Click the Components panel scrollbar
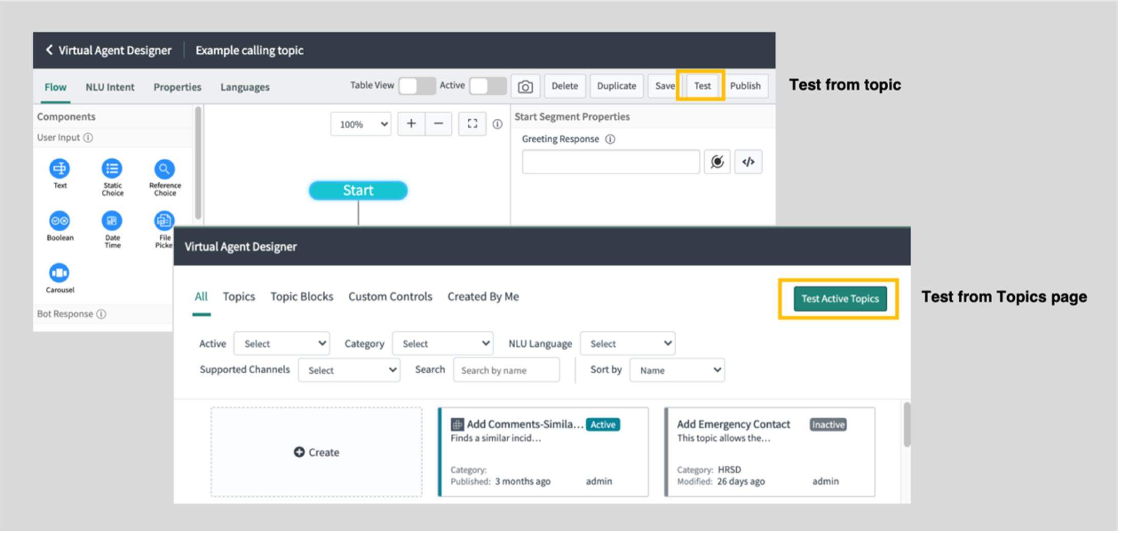The height and width of the screenshot is (533, 1127). click(x=198, y=163)
